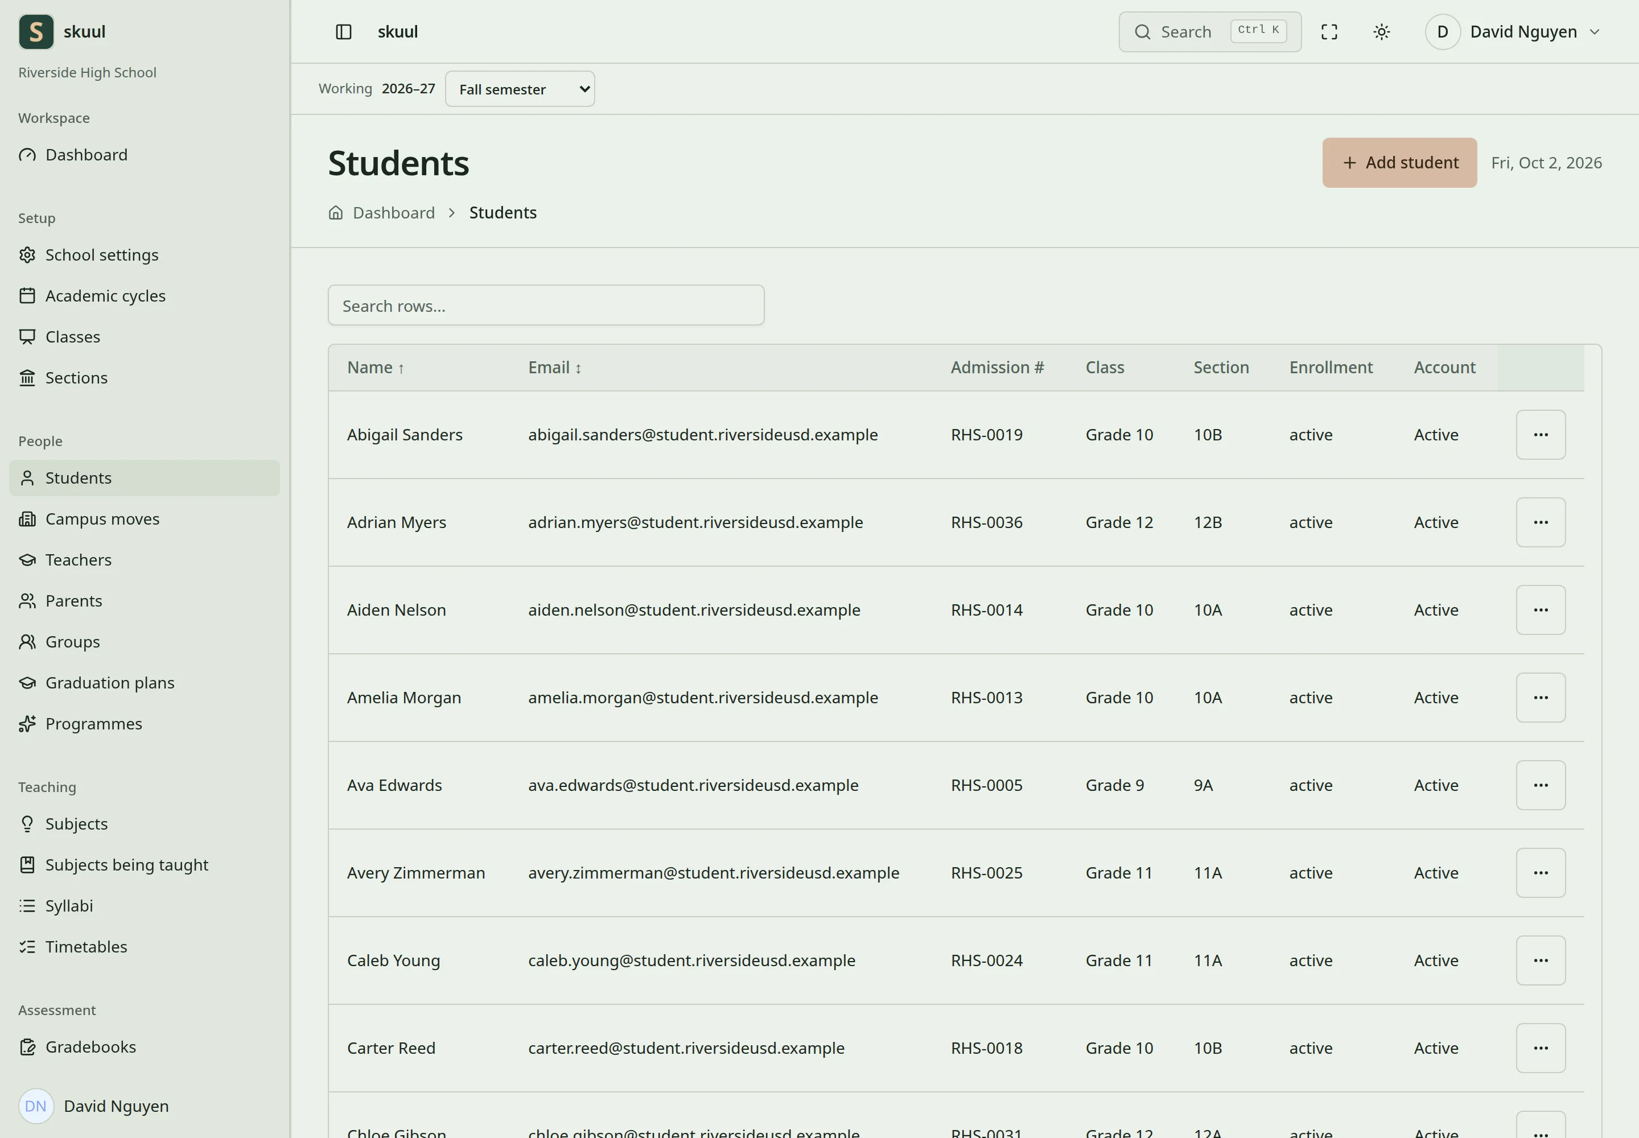This screenshot has width=1639, height=1138.
Task: Toggle the light/dark theme sun icon
Action: 1382,32
